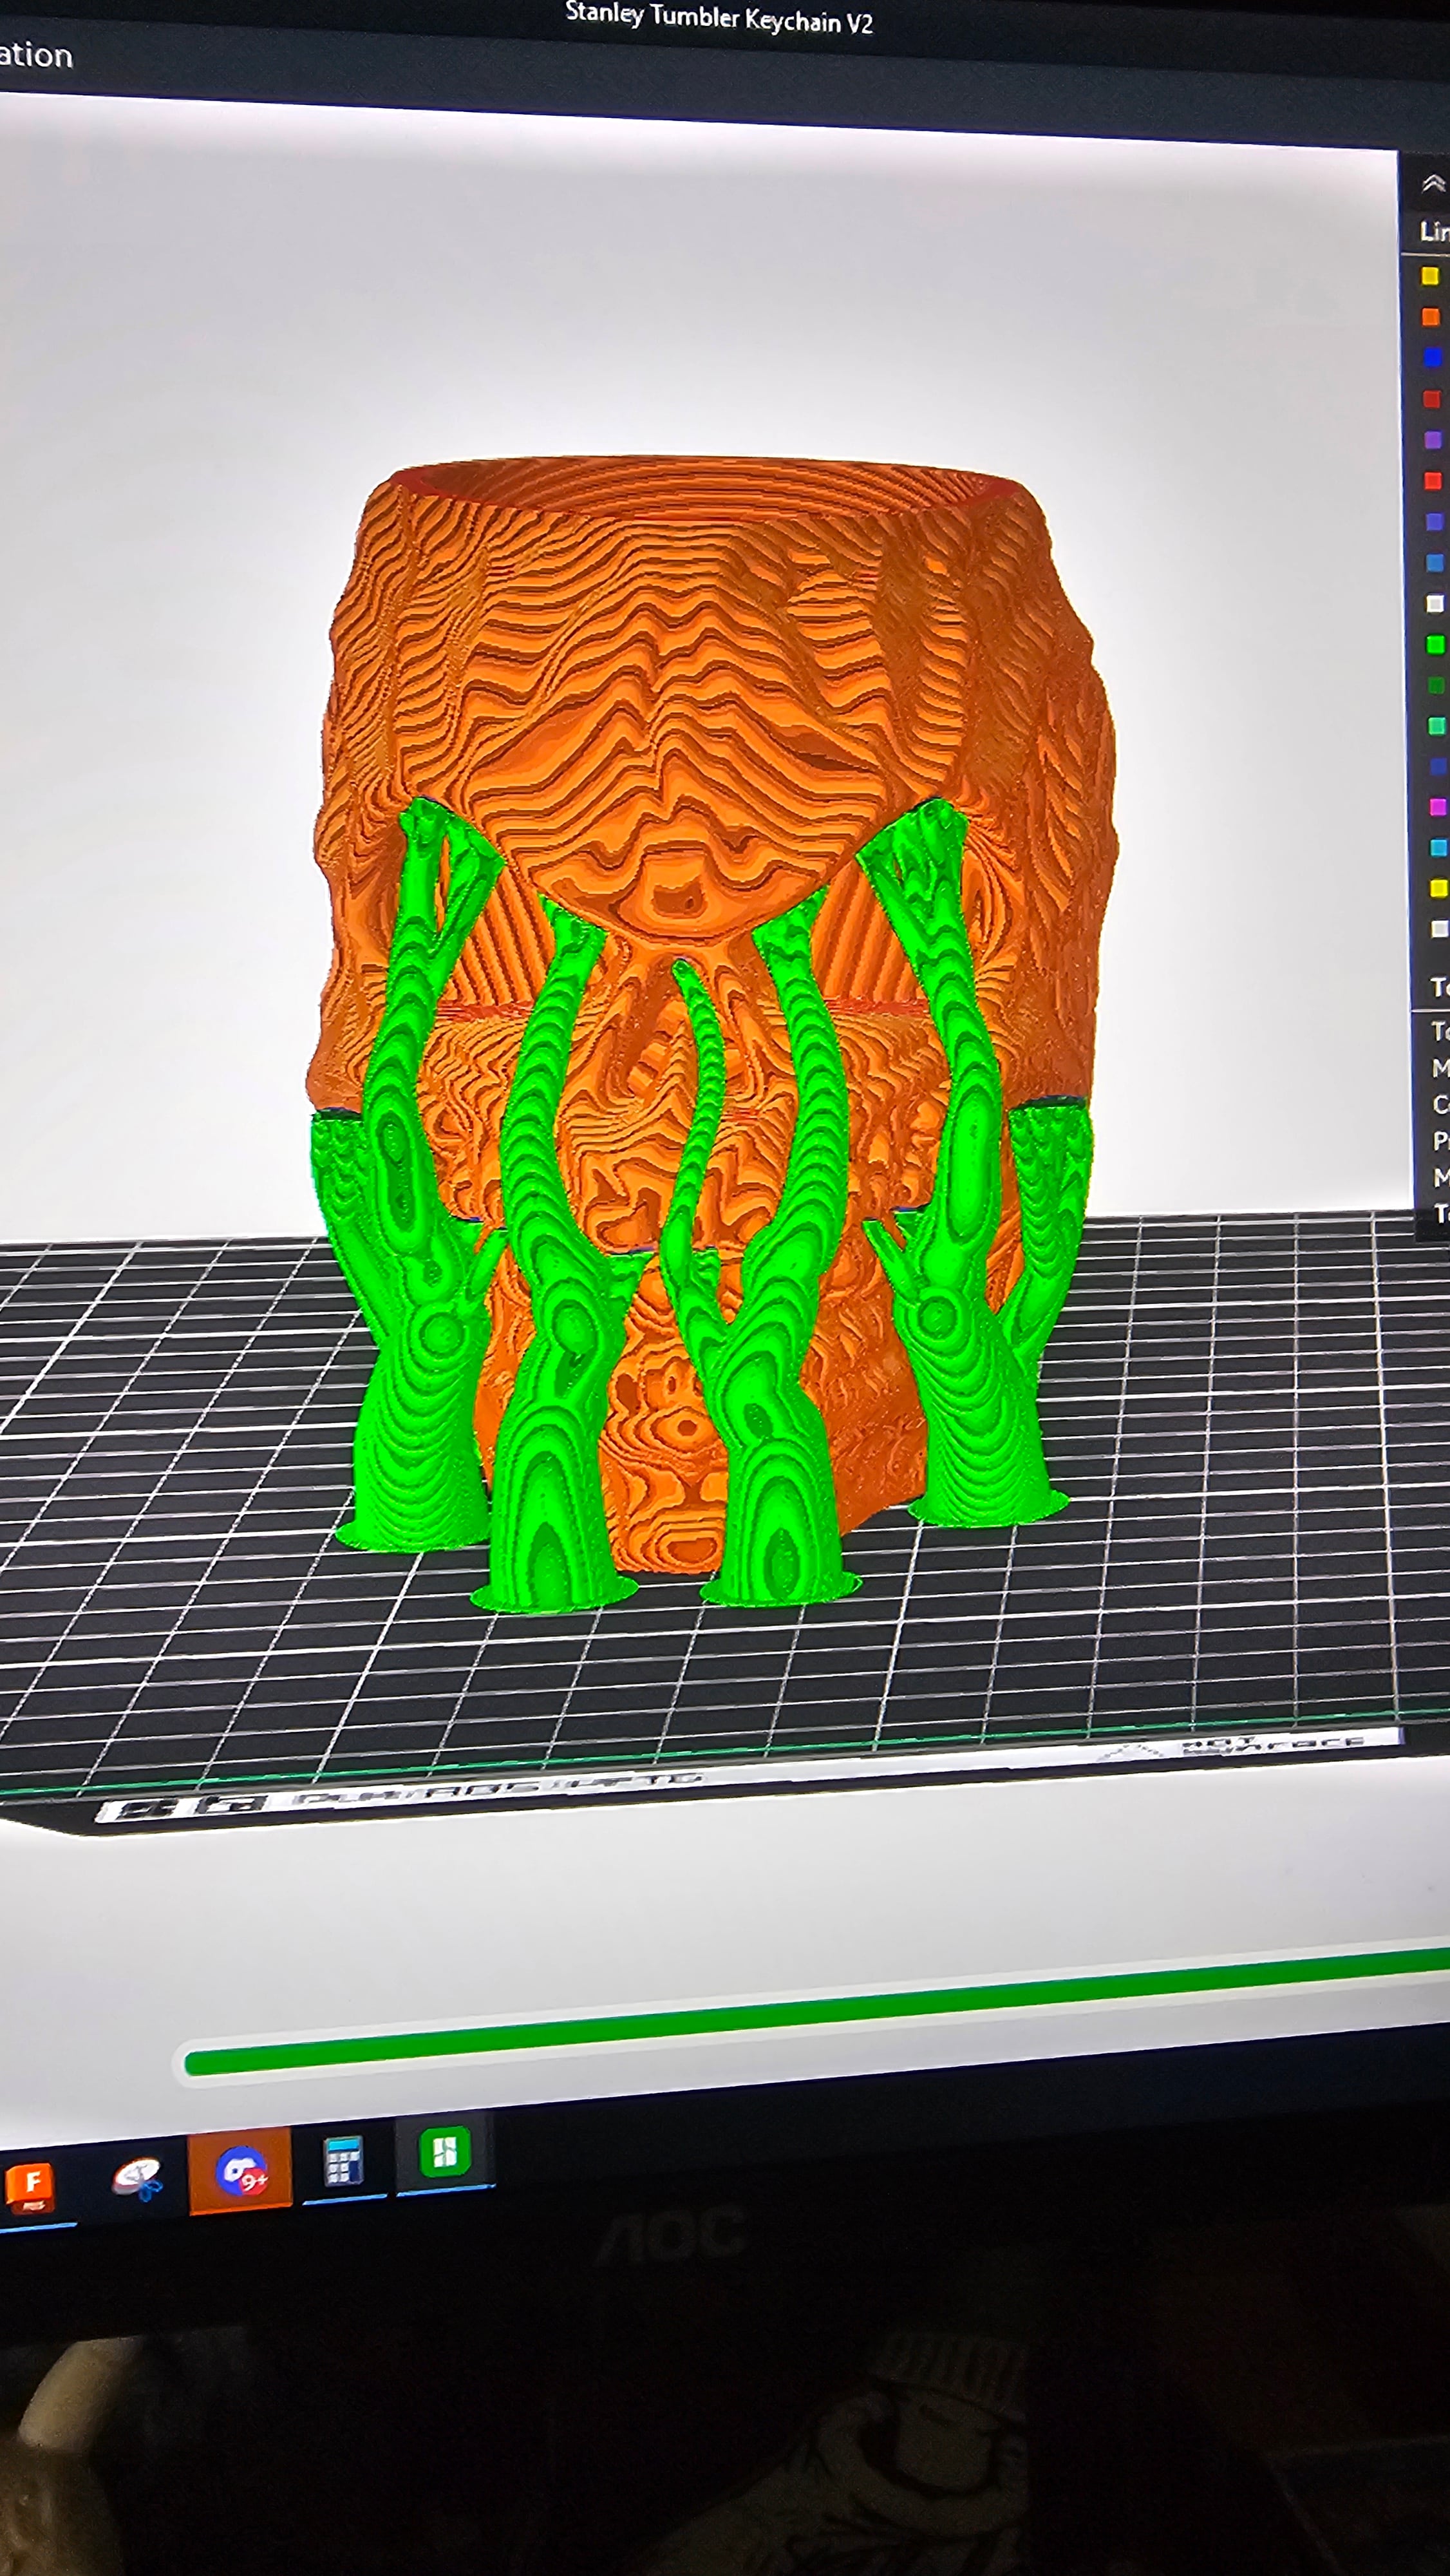The width and height of the screenshot is (1450, 2576).
Task: Click the royal blue swatch below the orange one
Action: click(x=1431, y=357)
